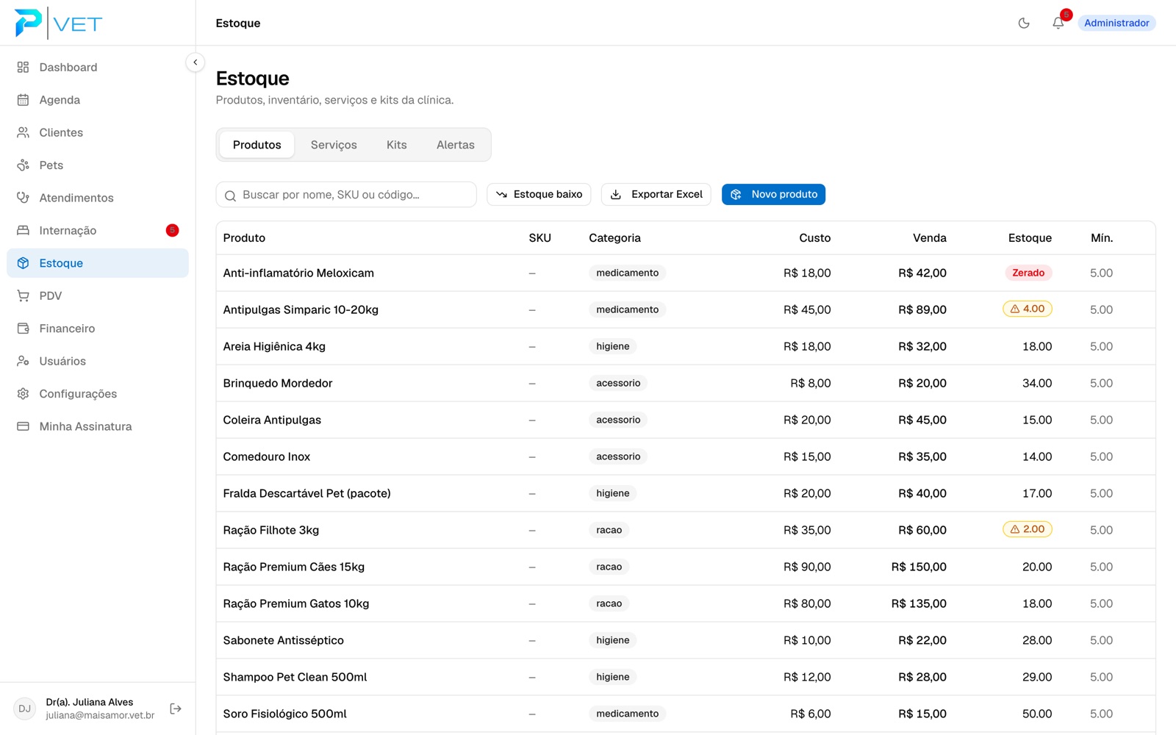Viewport: 1176px width, 735px height.
Task: Select the Usuários user settings icon
Action: pyautogui.click(x=23, y=362)
